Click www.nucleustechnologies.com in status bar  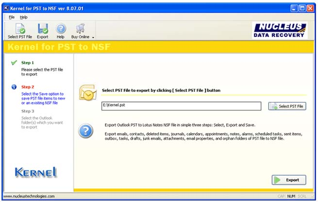pos(29,196)
